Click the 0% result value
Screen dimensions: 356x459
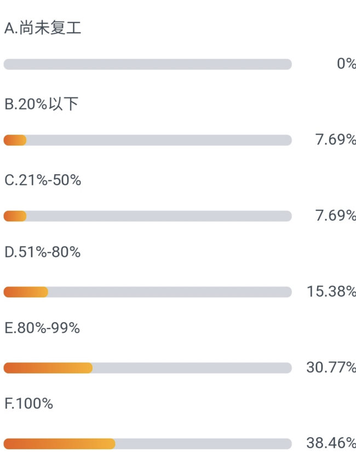point(346,64)
